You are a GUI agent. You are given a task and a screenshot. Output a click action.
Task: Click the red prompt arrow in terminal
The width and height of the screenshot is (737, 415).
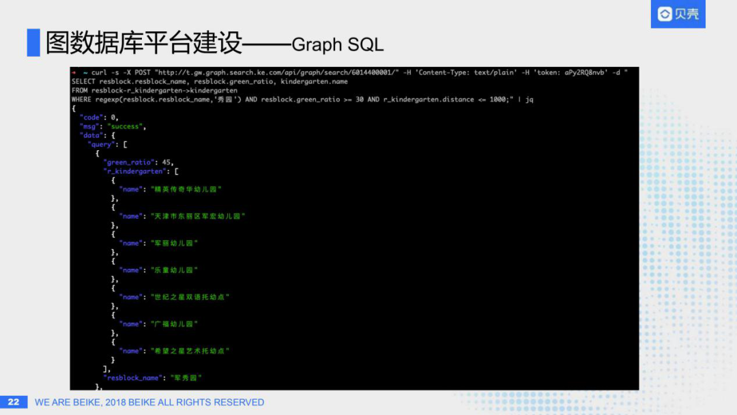pyautogui.click(x=74, y=72)
